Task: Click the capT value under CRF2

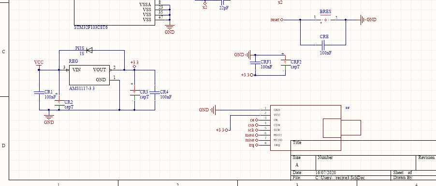Action: 295,67
